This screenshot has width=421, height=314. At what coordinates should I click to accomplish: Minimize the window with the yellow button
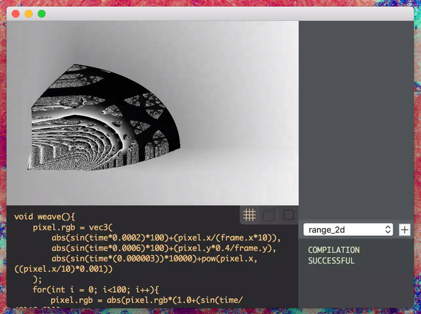point(29,14)
